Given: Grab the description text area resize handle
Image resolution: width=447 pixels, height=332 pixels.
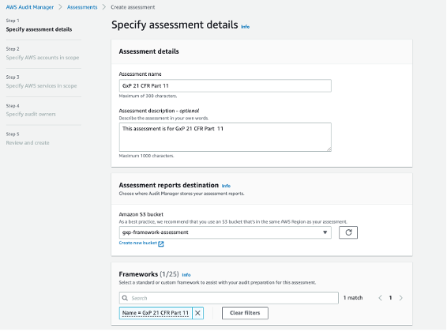Looking at the screenshot, I should click(329, 149).
